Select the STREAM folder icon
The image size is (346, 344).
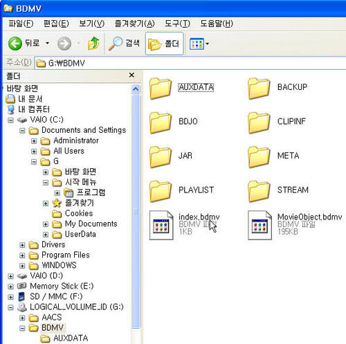pyautogui.click(x=259, y=191)
